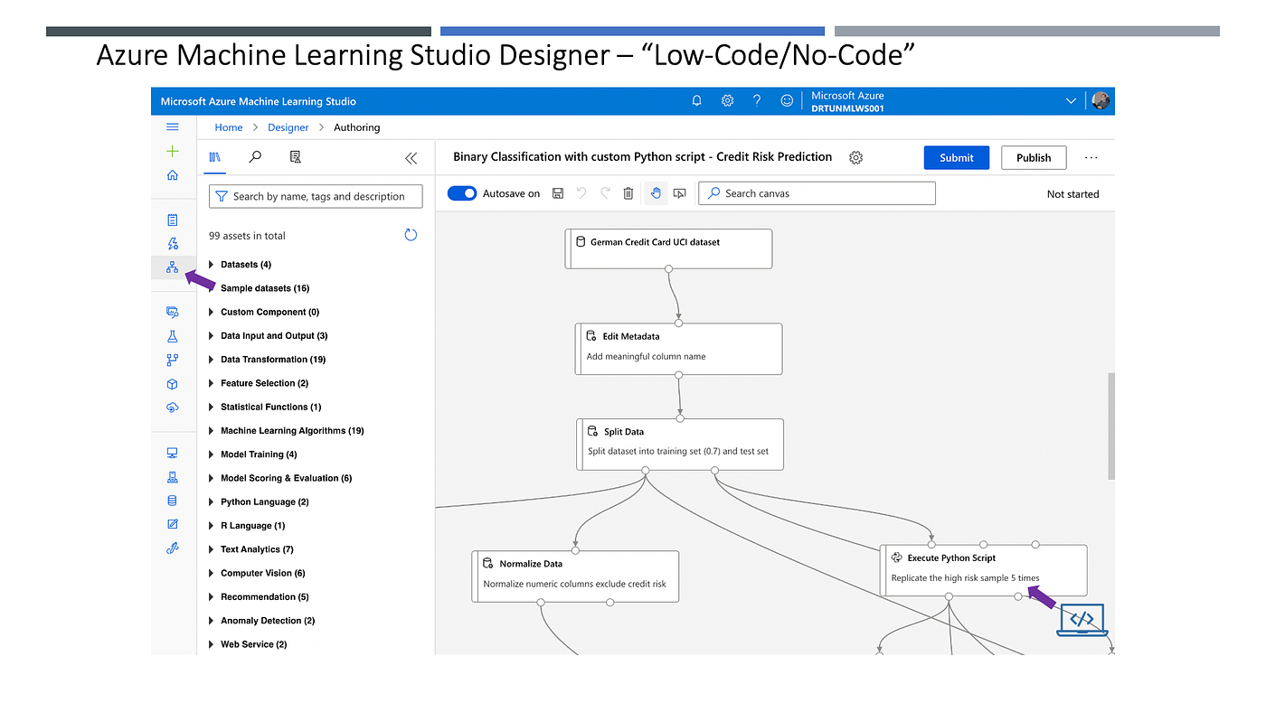Viewport: 1266px width, 712px height.
Task: Select the Split Data module node
Action: (680, 444)
